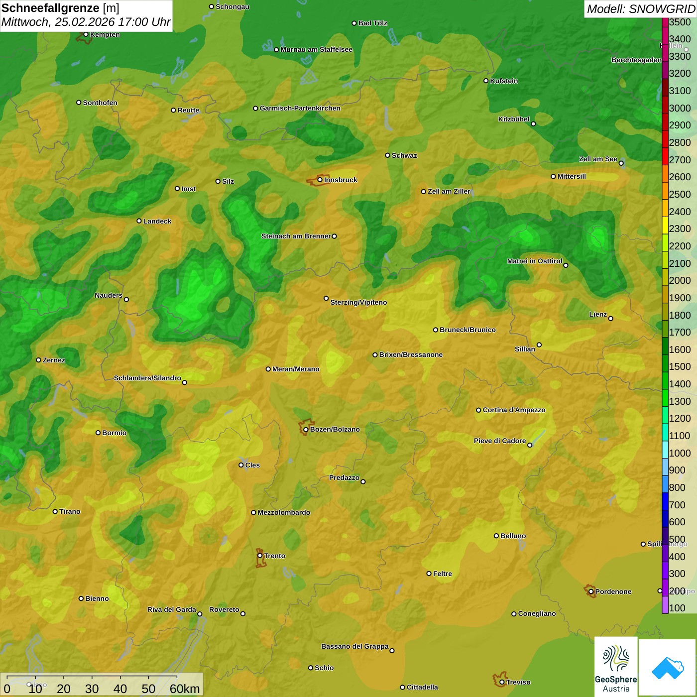Click the Conegliano label
Viewport: 697px width, 697px height.
pyautogui.click(x=537, y=613)
